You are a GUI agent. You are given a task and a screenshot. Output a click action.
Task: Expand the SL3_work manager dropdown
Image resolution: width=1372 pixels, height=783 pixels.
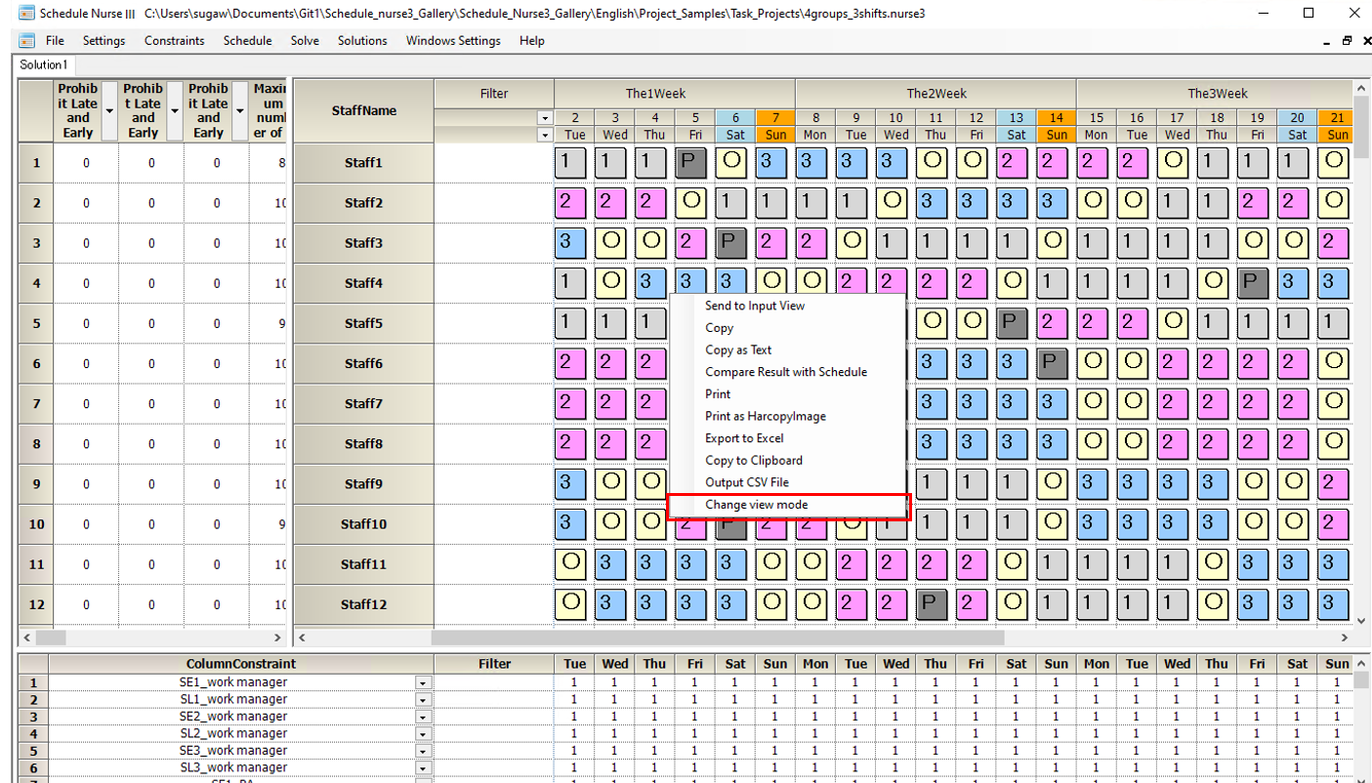pos(423,767)
